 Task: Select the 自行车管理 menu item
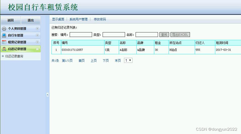pos(21,35)
